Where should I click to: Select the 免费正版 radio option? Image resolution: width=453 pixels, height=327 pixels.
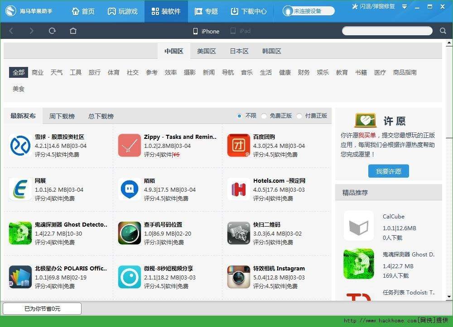click(x=264, y=116)
